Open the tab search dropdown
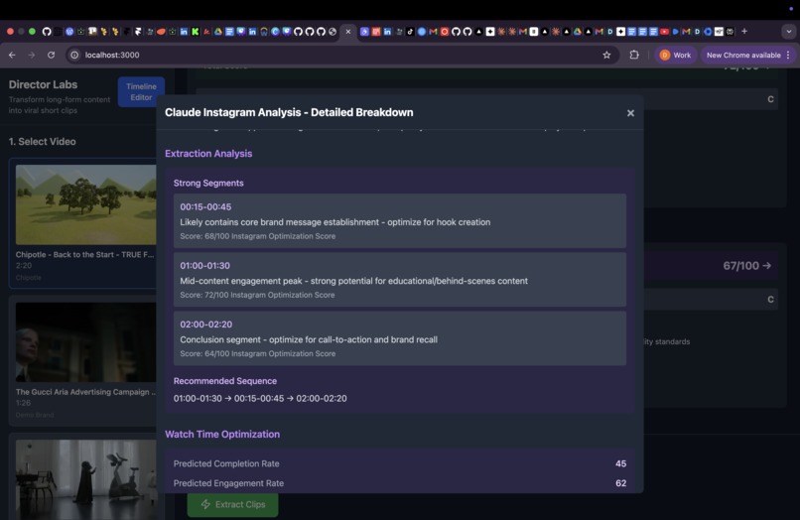The image size is (800, 520). click(789, 31)
